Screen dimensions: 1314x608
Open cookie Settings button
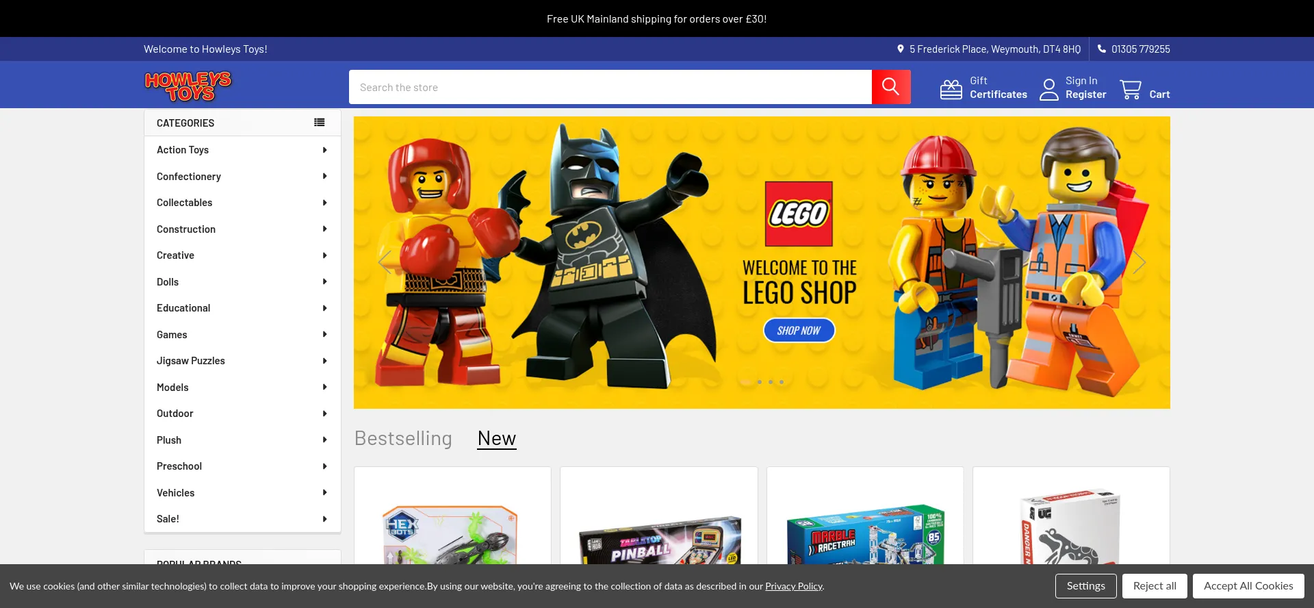(x=1085, y=586)
